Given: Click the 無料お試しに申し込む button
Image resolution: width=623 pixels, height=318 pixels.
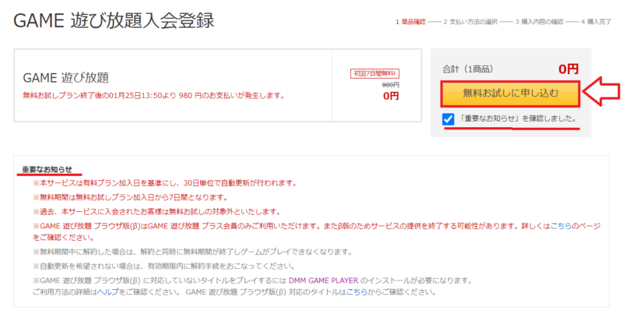Looking at the screenshot, I should [x=510, y=94].
